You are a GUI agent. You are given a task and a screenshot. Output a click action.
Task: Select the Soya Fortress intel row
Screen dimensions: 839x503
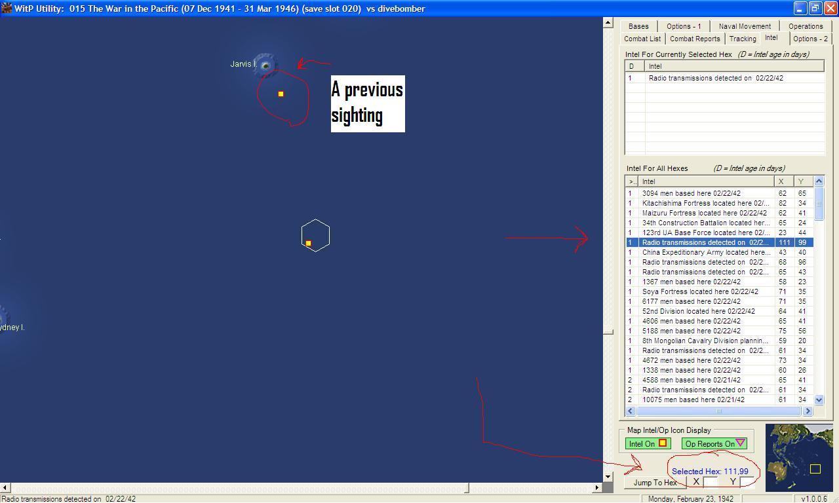pos(719,291)
